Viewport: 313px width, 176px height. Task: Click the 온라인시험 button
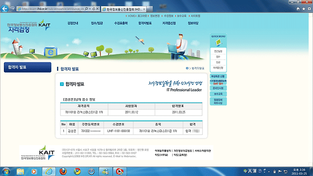coord(218,88)
